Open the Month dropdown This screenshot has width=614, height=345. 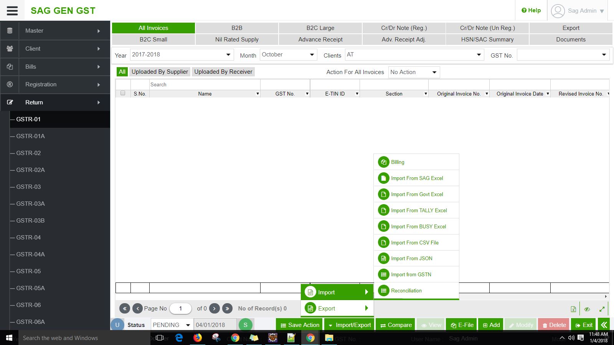pos(289,54)
